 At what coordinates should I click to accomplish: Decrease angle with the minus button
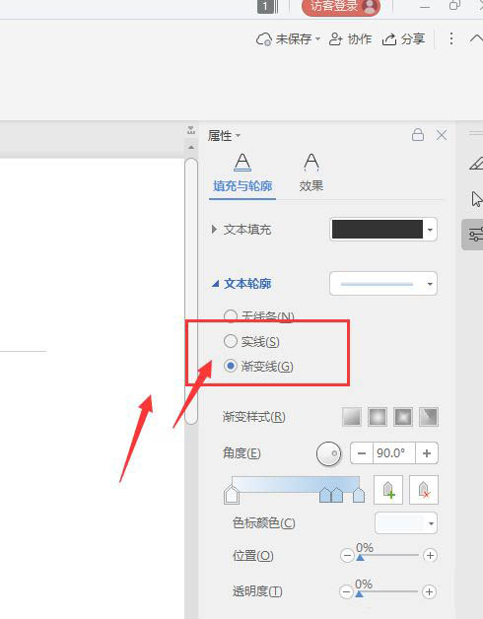[x=362, y=453]
